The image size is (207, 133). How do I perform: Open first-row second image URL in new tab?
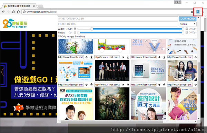(x=123, y=57)
